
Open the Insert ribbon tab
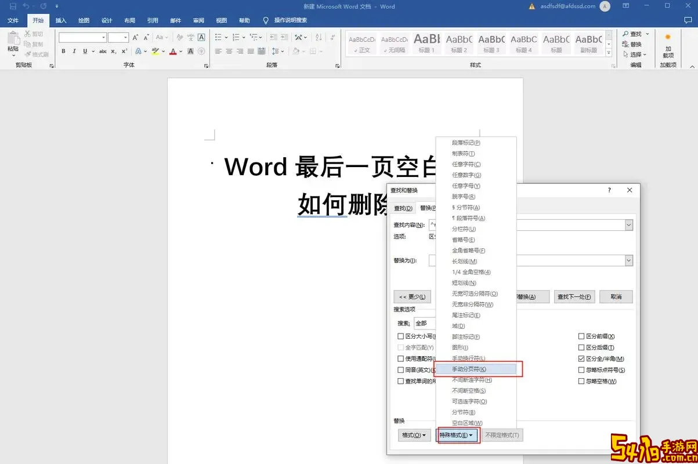(x=61, y=20)
